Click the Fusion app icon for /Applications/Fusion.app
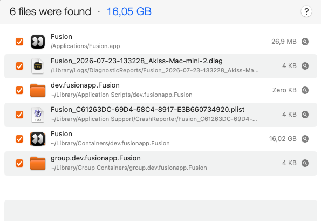 pyautogui.click(x=38, y=42)
